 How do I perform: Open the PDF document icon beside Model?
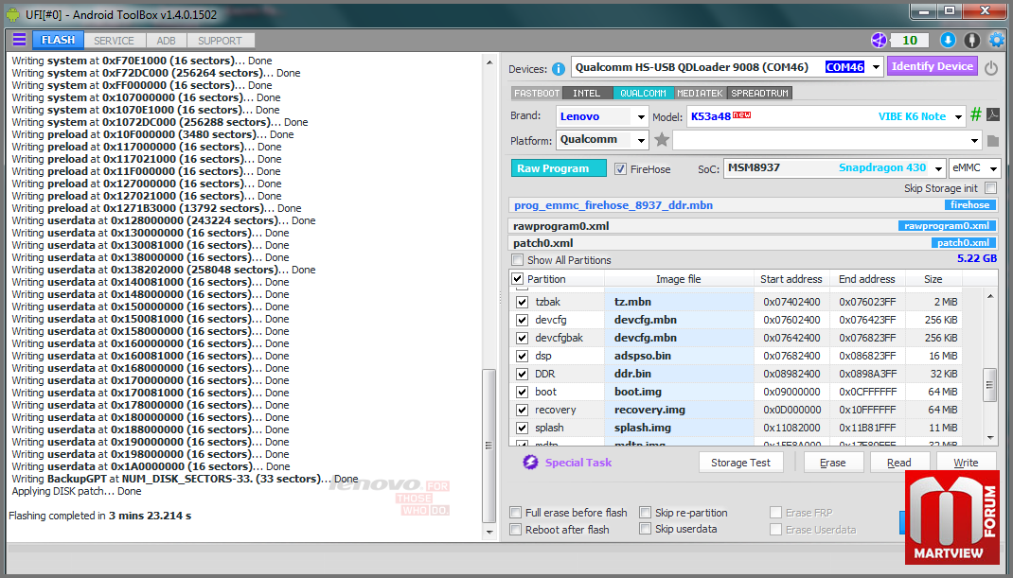(993, 115)
